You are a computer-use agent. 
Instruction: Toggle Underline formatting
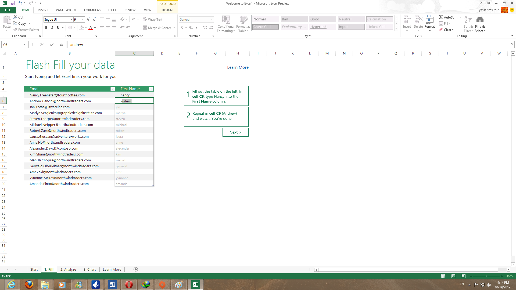tap(58, 28)
